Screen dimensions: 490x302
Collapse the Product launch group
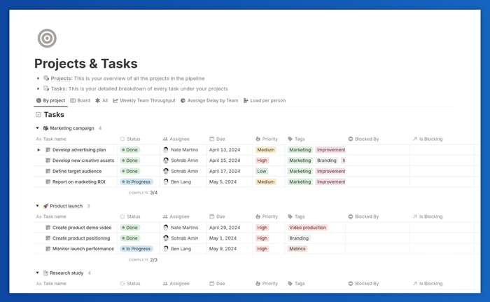(38, 205)
